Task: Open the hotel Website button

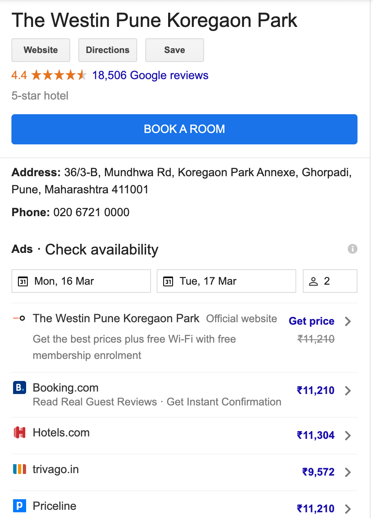Action: 41,50
